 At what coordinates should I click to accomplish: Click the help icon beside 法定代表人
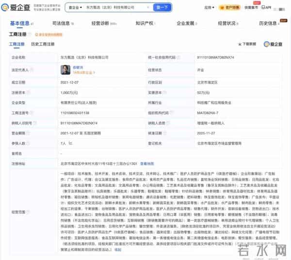32,70
